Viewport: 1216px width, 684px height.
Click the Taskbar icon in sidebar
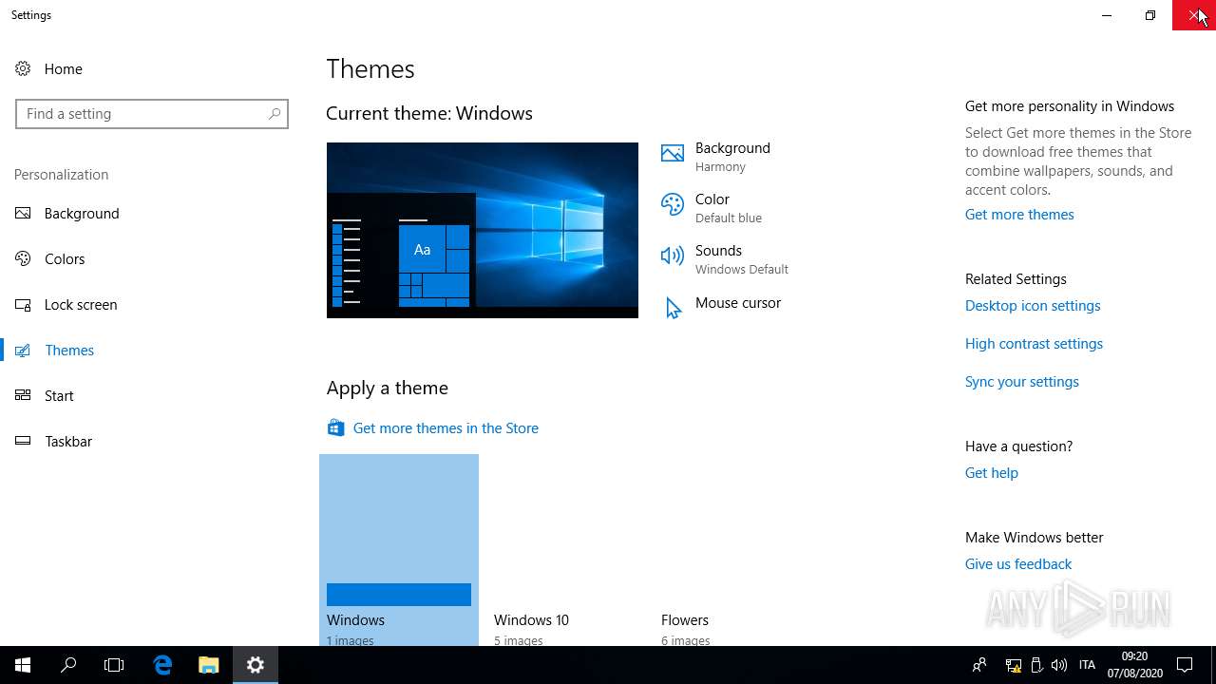tap(23, 441)
